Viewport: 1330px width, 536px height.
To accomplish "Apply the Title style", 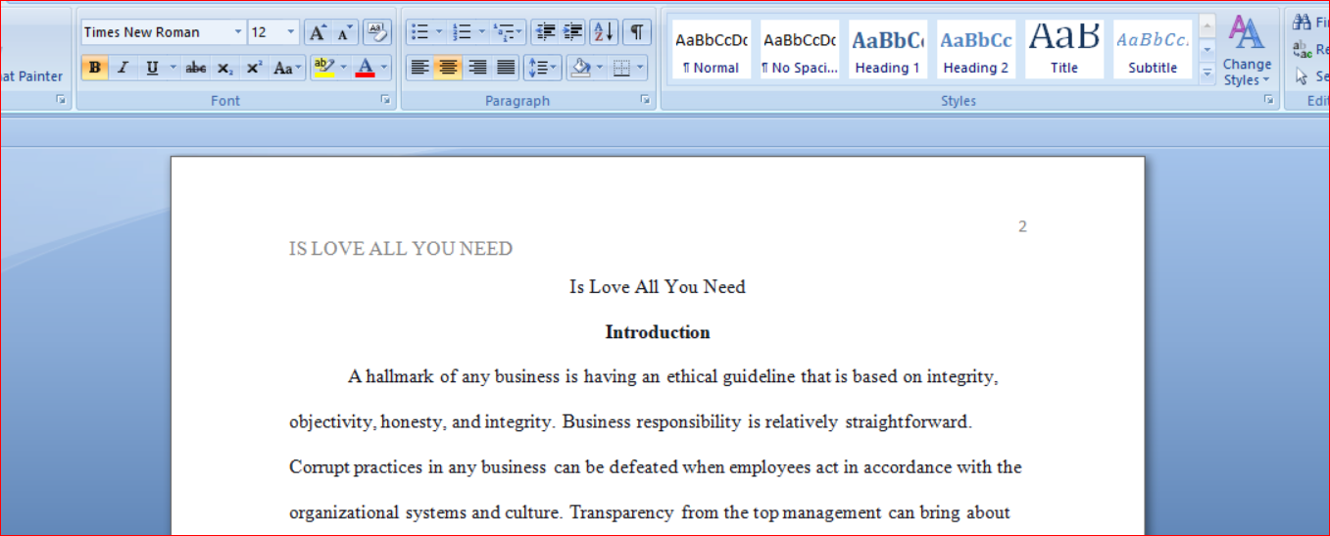I will point(1064,50).
